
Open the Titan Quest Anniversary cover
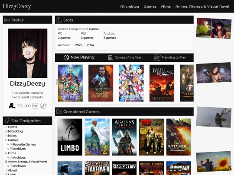(x=187, y=83)
